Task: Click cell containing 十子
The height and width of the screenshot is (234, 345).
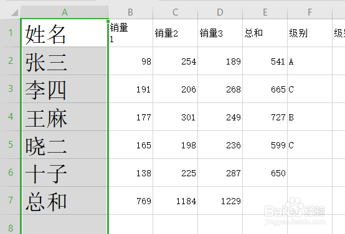Action: pos(65,173)
